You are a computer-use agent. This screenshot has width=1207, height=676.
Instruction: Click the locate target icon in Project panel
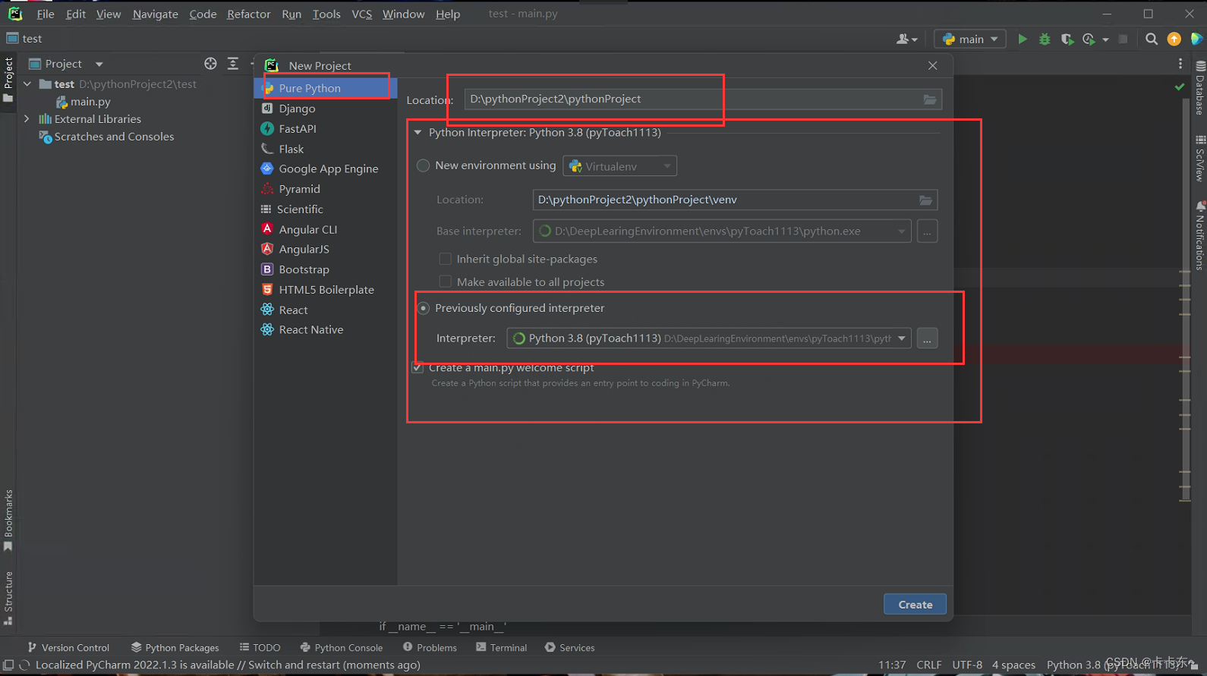tap(210, 64)
